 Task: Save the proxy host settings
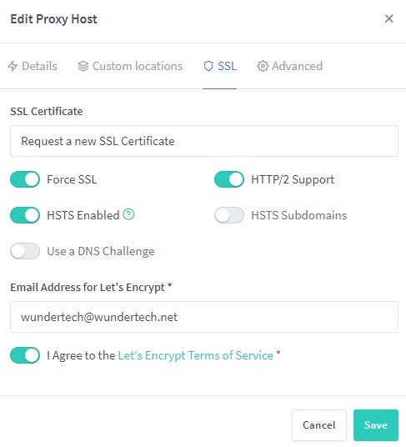coord(376,425)
